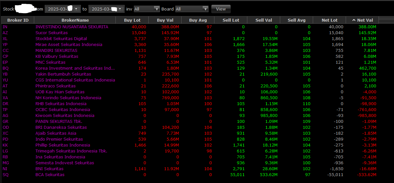This screenshot has height=183, width=394.
Task: Select RHB Sekuritas Indonesia row
Action: click(x=190, y=104)
